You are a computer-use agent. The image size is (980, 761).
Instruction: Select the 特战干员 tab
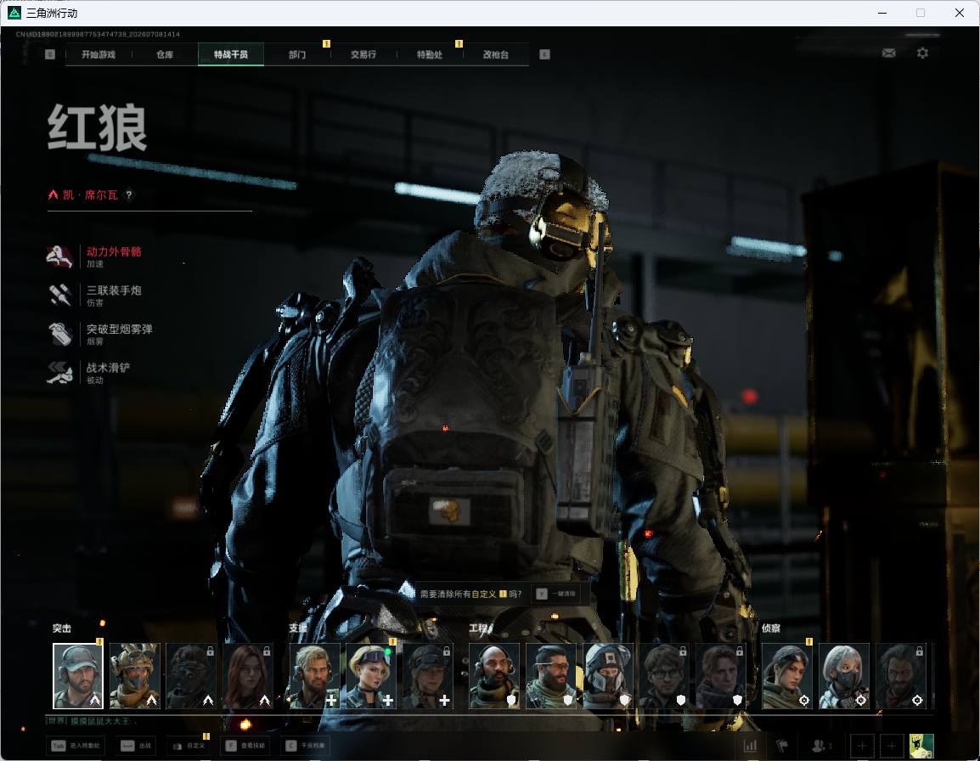231,54
